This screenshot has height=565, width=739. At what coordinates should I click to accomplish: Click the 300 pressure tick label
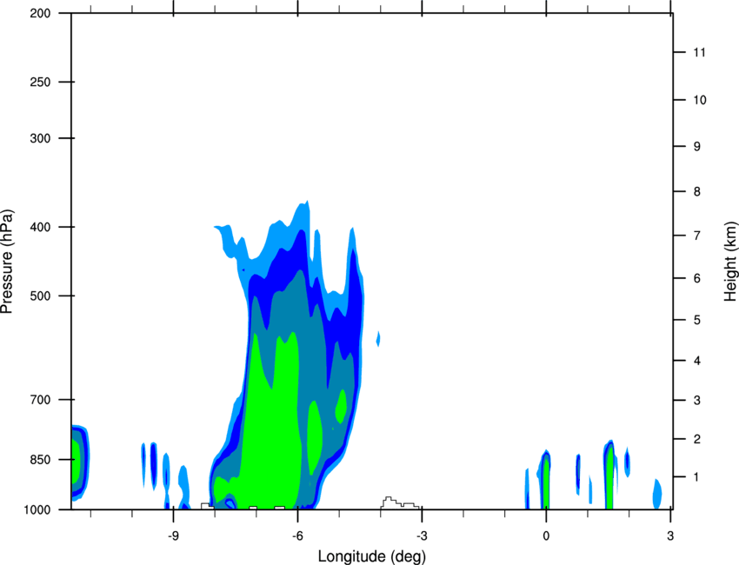[x=40, y=138]
